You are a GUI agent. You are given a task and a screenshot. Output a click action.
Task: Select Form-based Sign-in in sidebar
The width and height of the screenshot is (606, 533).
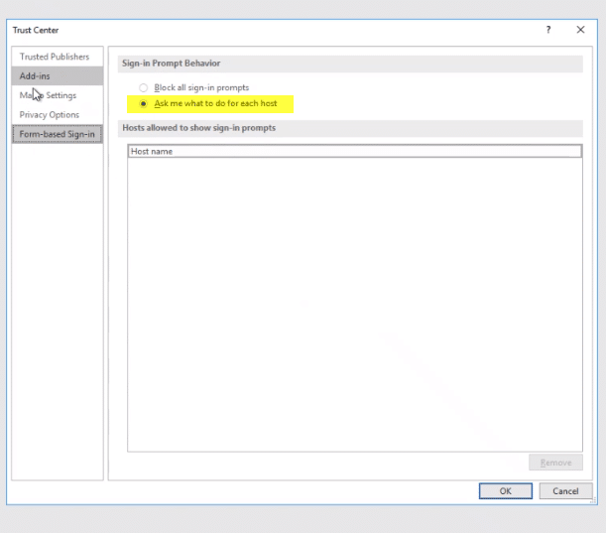click(57, 134)
